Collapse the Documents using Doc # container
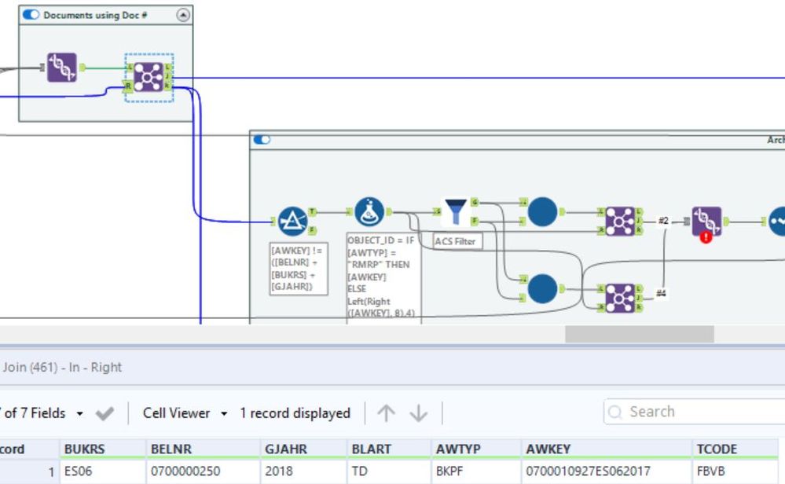 [183, 15]
